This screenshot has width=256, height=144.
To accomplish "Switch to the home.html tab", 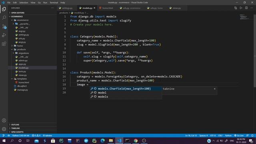I will [108, 8].
